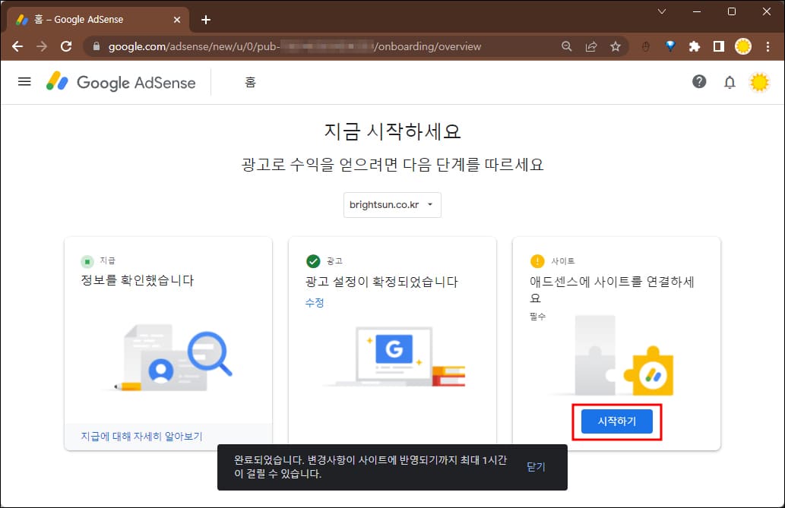This screenshot has height=508, width=785.
Task: Click the 홈 page title
Action: pyautogui.click(x=250, y=82)
